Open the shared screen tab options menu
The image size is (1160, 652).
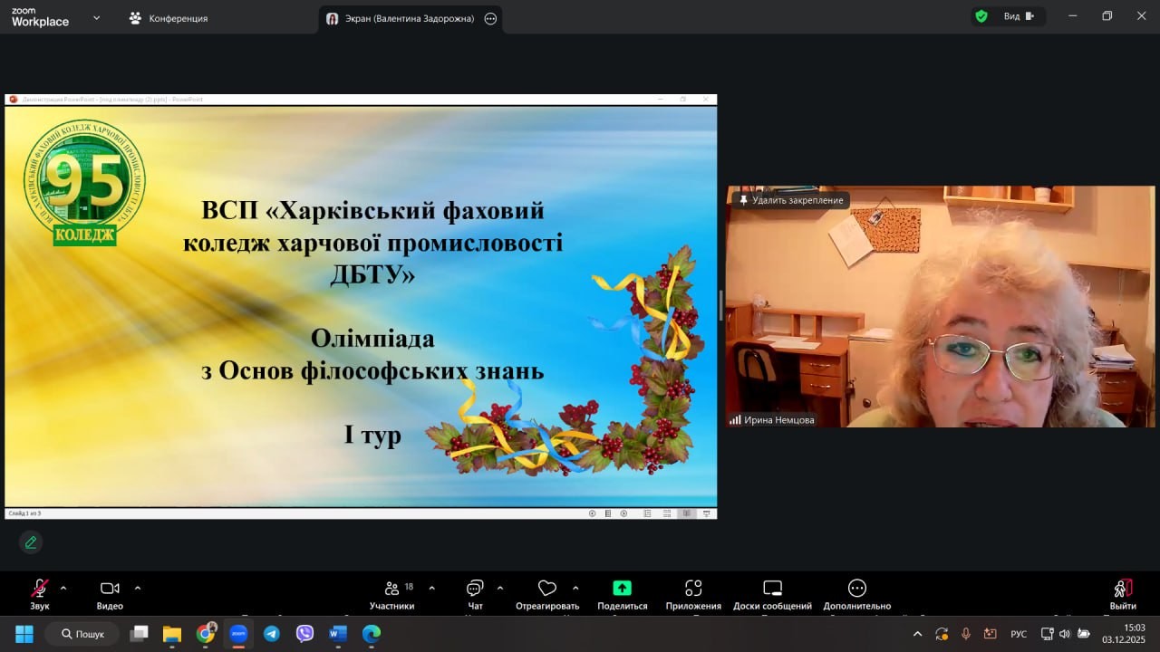491,18
